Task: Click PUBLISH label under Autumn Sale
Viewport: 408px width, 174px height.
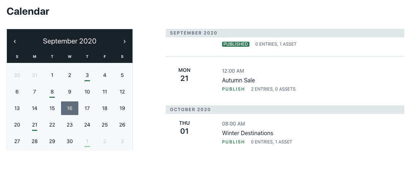Action: tap(233, 89)
